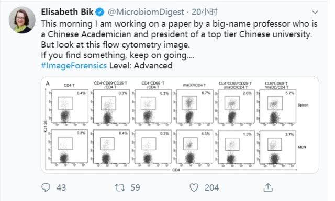Click the share upload icon
Image resolution: width=335 pixels, height=201 pixels.
coord(268,187)
